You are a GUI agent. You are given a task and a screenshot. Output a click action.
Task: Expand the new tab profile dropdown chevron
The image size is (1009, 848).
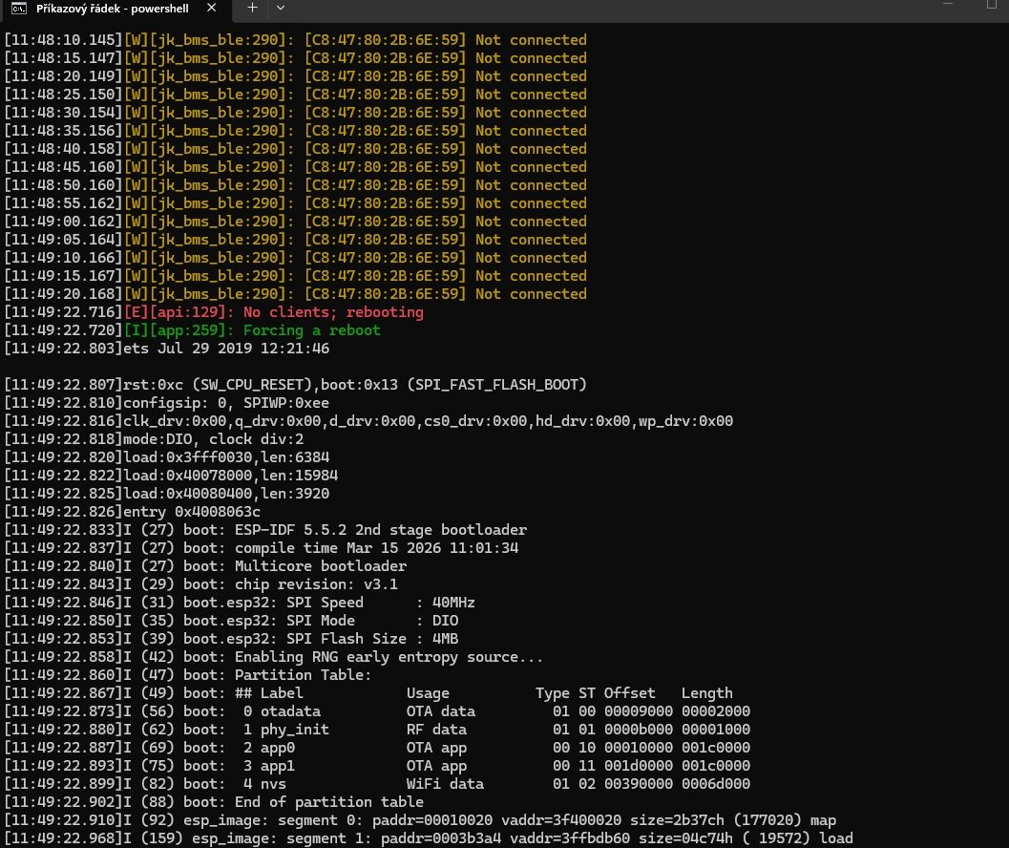coord(280,7)
